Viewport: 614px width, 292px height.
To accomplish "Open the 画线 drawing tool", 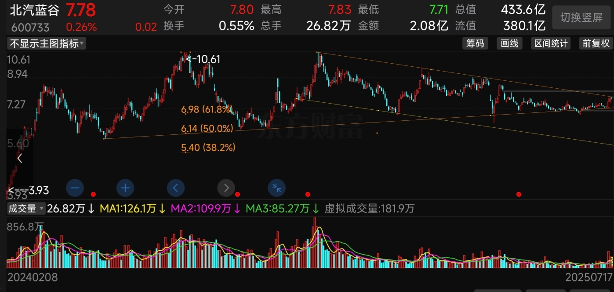I will (510, 43).
